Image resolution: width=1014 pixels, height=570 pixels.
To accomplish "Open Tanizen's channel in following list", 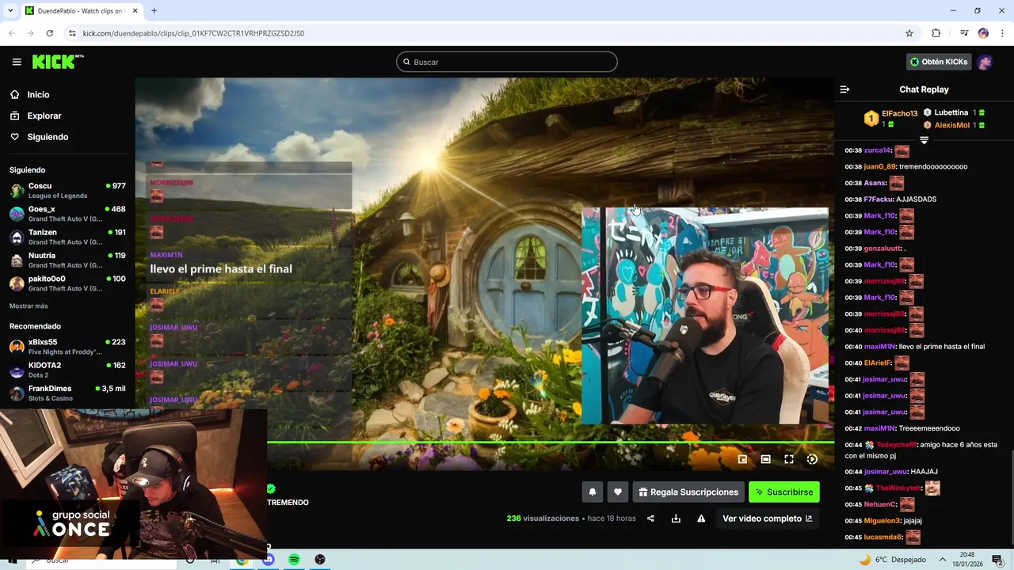I will pos(67,237).
